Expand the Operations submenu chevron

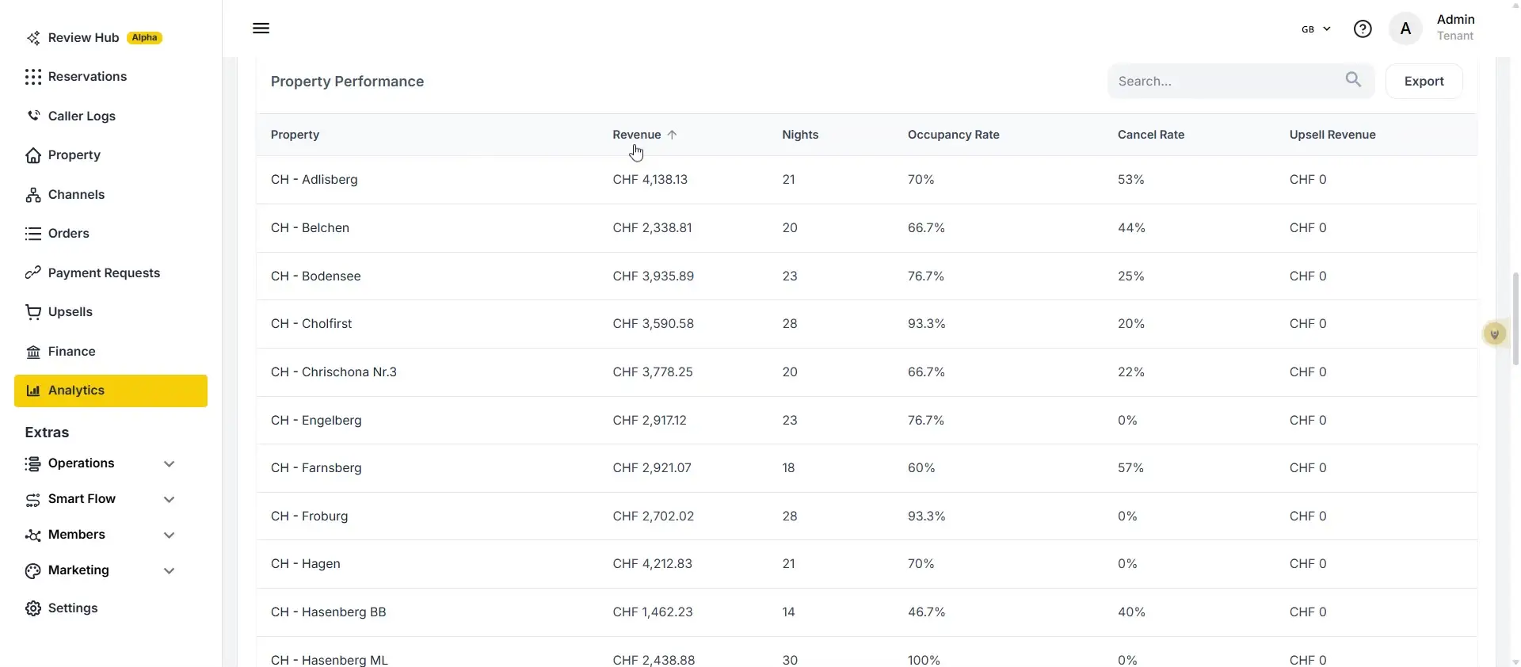coord(169,464)
